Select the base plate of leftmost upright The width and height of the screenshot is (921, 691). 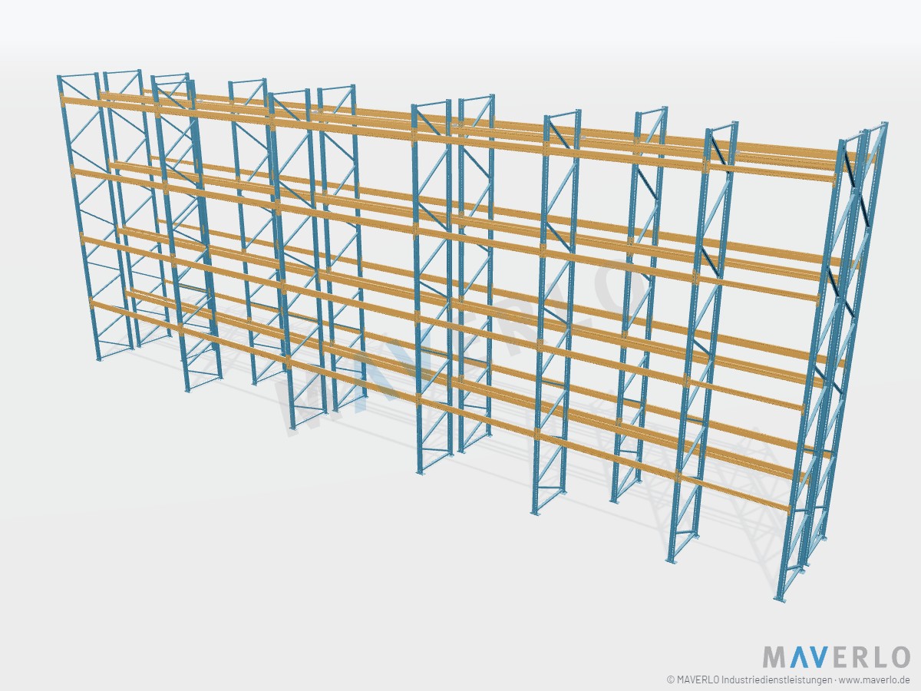[x=98, y=359]
